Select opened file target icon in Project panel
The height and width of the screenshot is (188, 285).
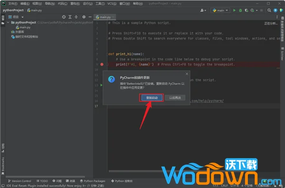pos(64,17)
